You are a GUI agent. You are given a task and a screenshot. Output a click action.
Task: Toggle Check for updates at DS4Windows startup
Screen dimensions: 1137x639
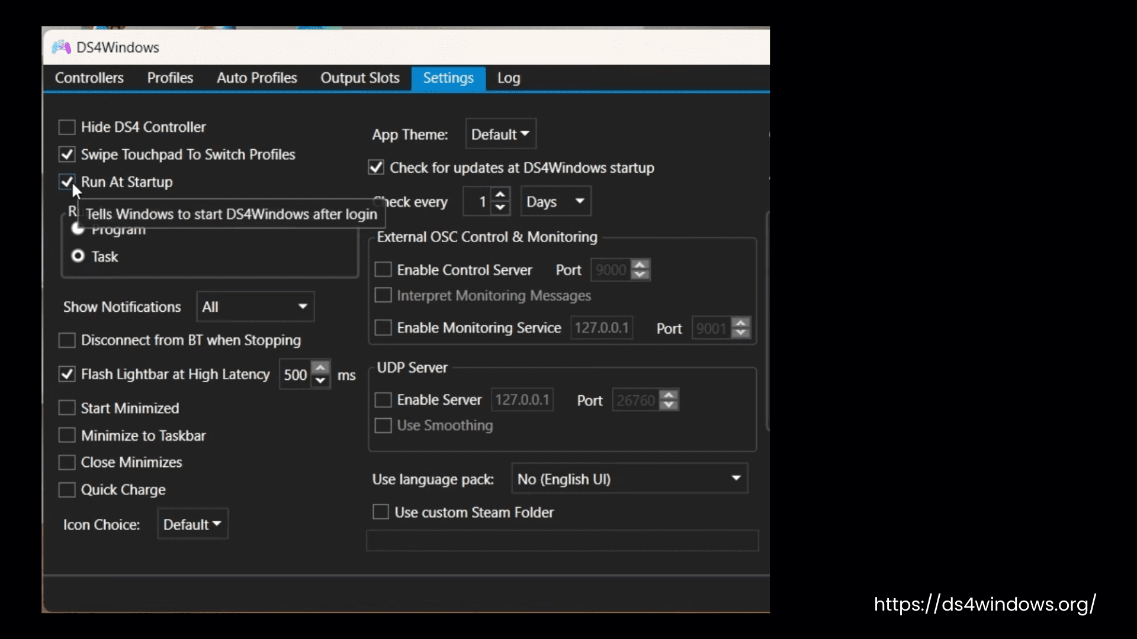(x=376, y=167)
